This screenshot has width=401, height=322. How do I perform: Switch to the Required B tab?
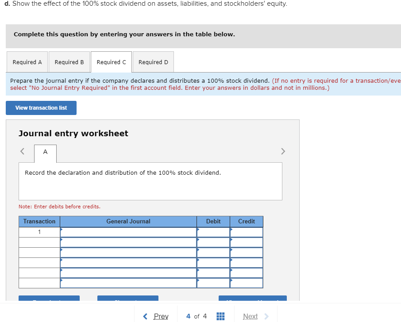(69, 62)
